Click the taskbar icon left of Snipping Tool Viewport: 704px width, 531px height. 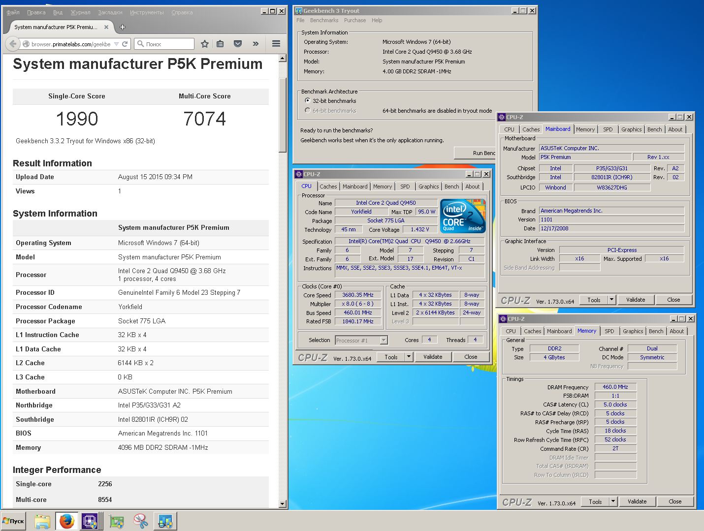[117, 521]
